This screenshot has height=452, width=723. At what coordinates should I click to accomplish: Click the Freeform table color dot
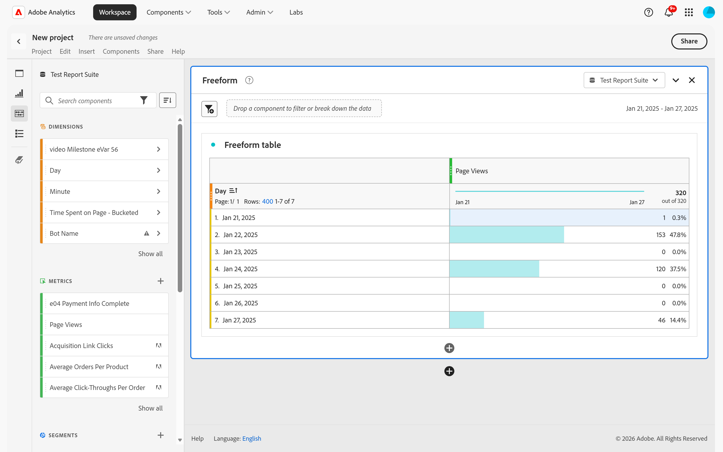pos(213,145)
